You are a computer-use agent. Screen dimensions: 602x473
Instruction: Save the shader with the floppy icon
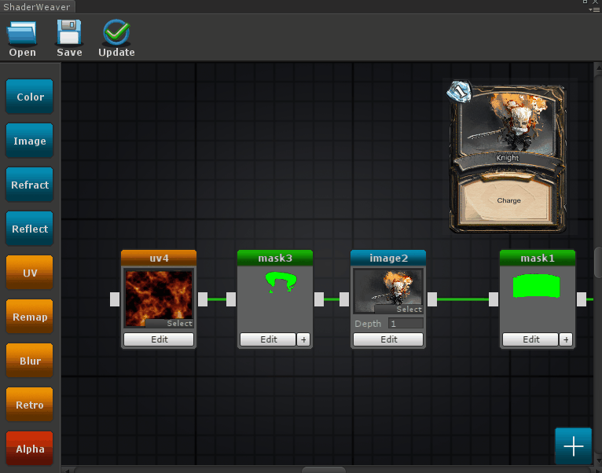tap(69, 33)
